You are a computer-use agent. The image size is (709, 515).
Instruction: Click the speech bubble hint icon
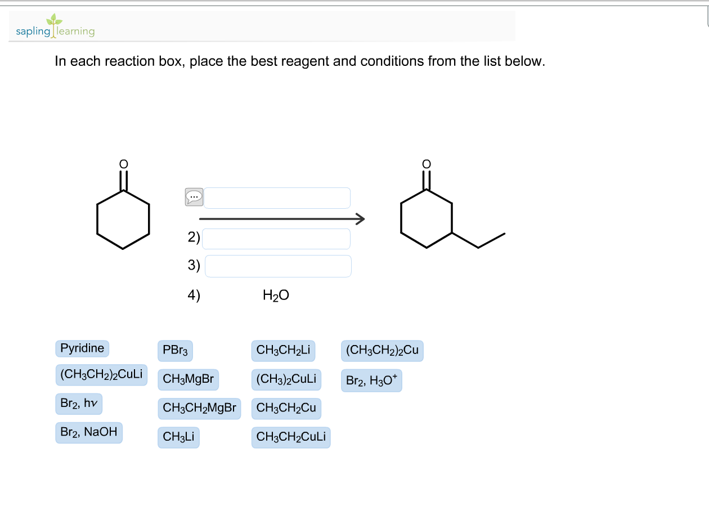(x=194, y=197)
